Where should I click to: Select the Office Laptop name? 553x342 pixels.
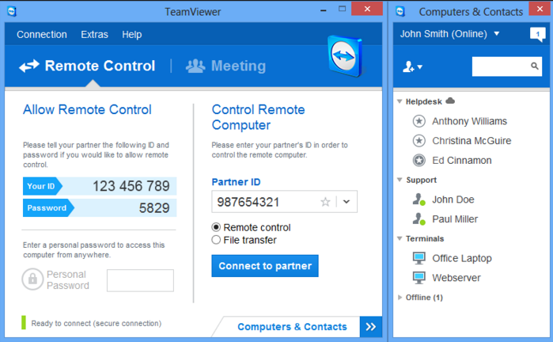[x=462, y=258]
